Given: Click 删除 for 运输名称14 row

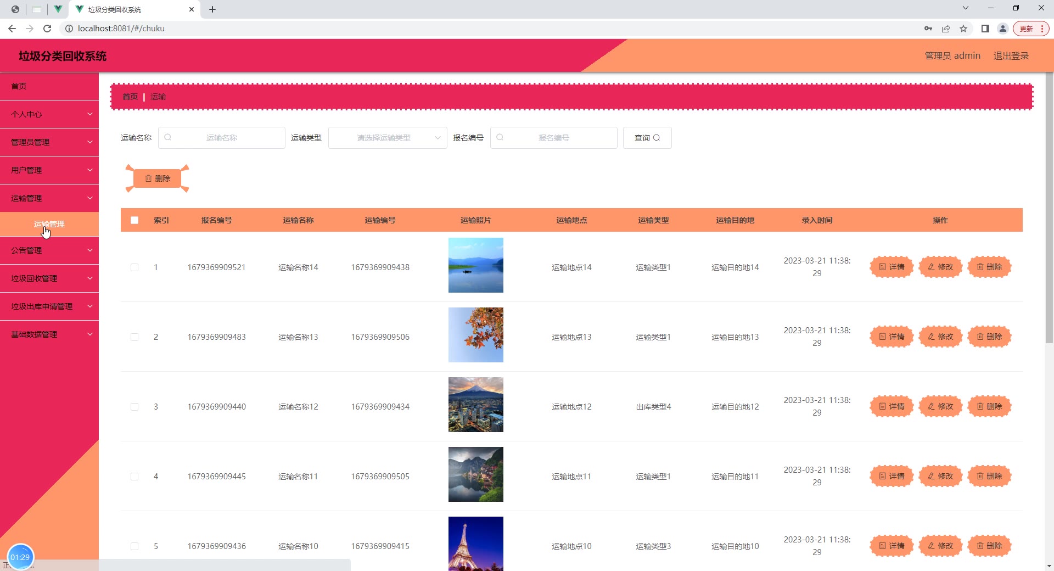Looking at the screenshot, I should pos(989,267).
